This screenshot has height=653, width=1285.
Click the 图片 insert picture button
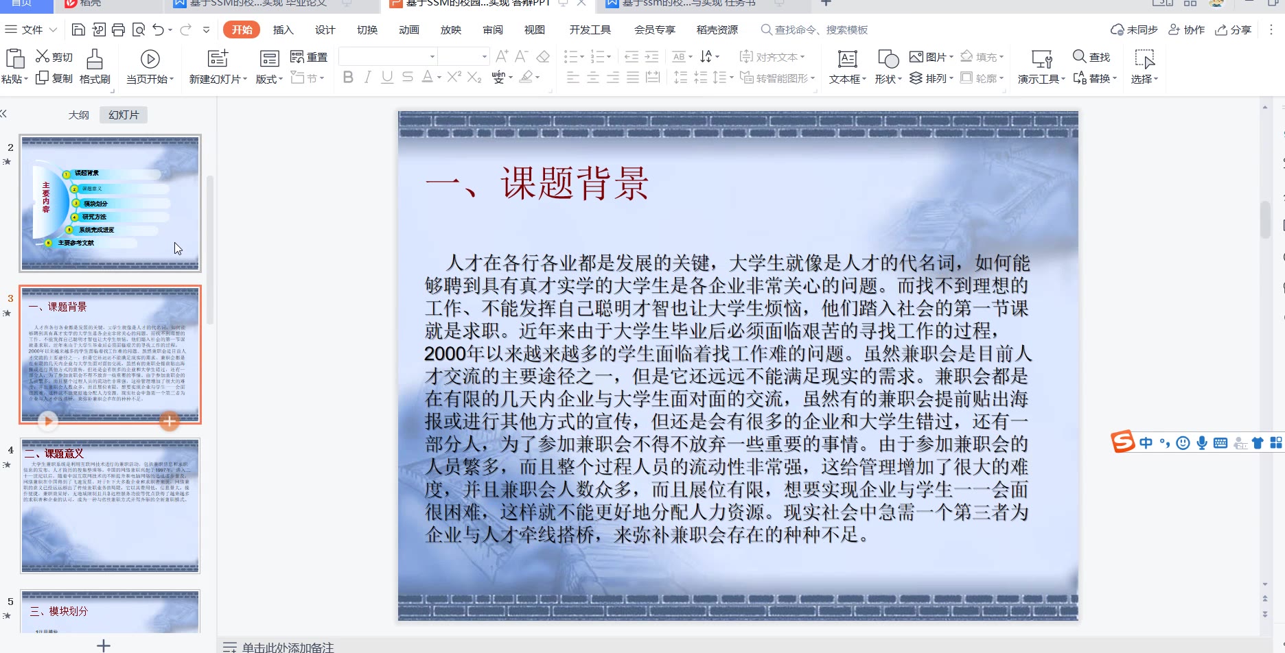[x=931, y=56]
